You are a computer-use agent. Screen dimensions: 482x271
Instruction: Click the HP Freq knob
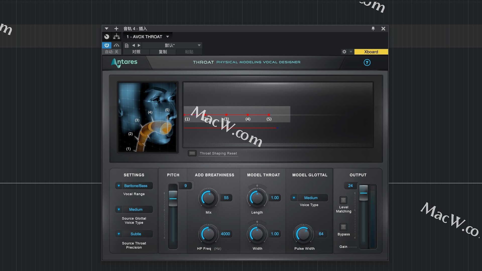tap(208, 234)
